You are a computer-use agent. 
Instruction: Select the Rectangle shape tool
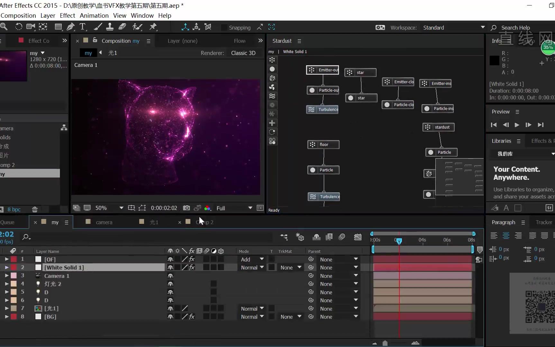point(58,27)
